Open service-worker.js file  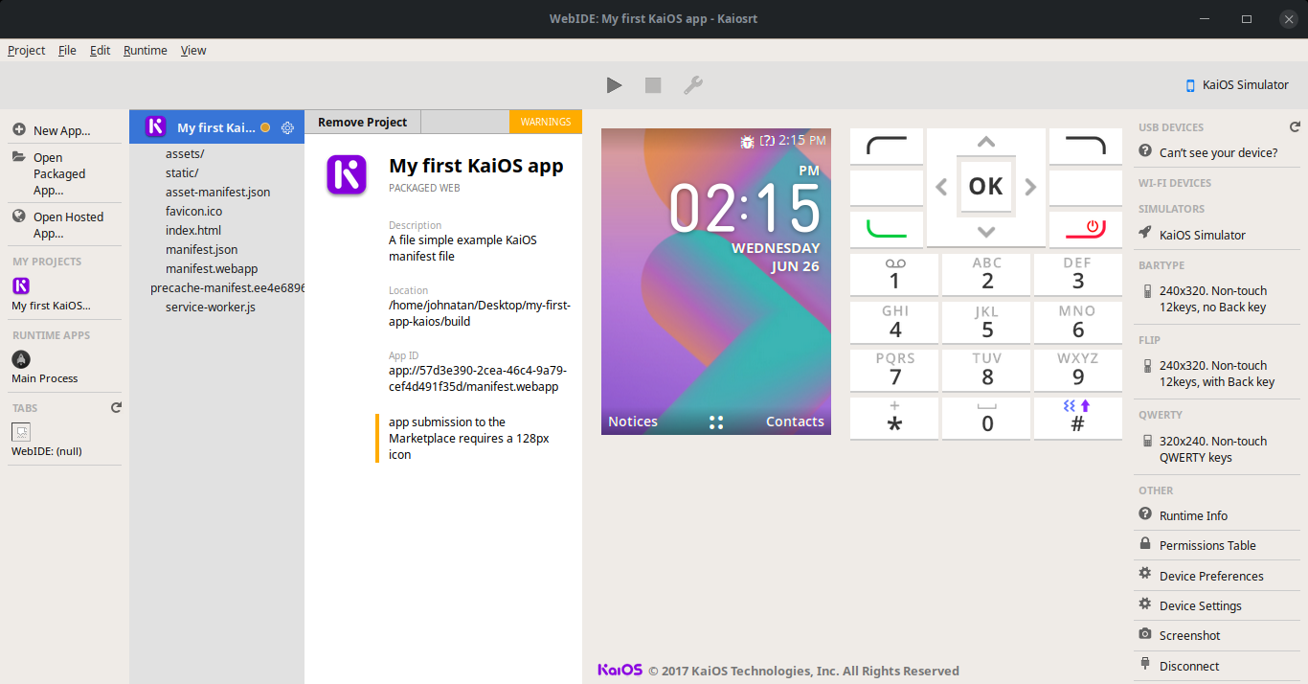(211, 307)
